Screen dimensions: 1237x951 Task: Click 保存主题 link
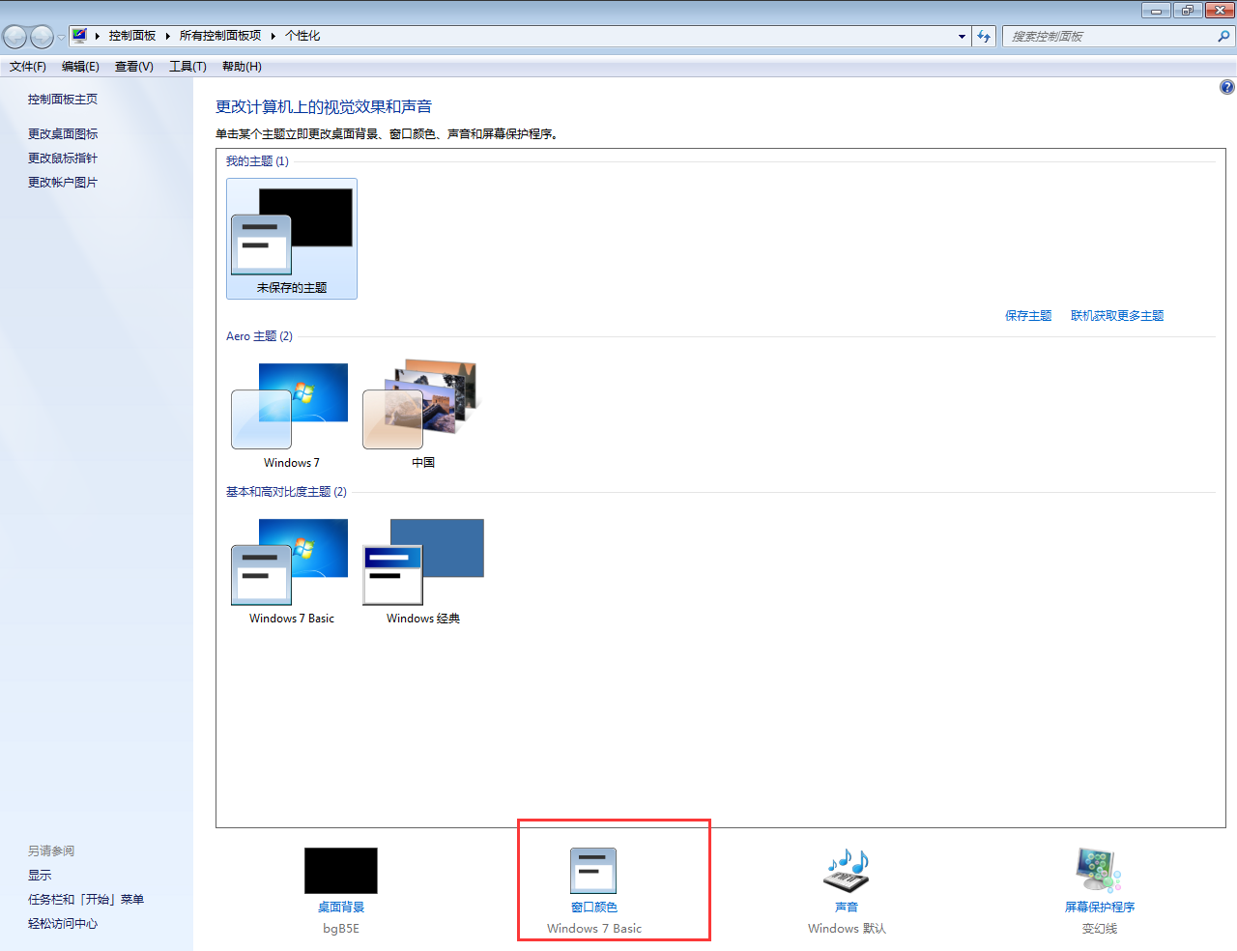[x=1028, y=316]
